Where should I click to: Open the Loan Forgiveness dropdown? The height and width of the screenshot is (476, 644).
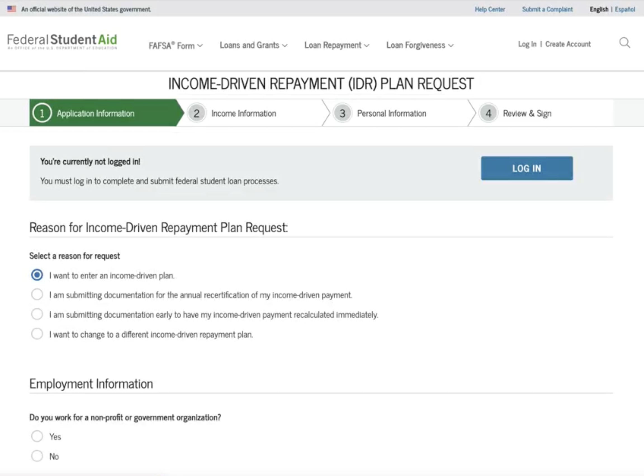coord(420,45)
